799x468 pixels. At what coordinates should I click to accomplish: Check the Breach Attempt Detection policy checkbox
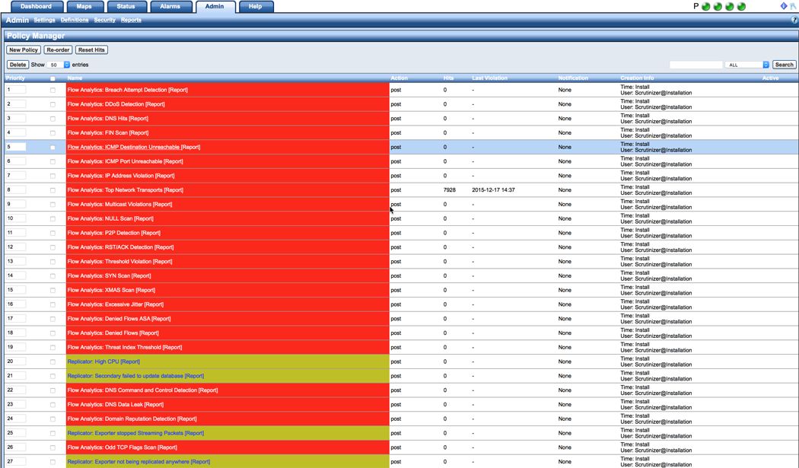coord(53,90)
